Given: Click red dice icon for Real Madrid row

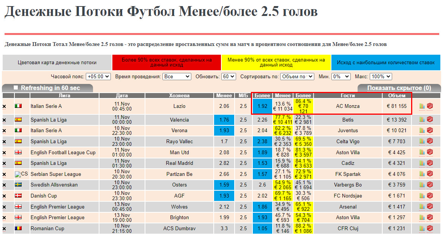Looking at the screenshot, I should click(430, 163).
